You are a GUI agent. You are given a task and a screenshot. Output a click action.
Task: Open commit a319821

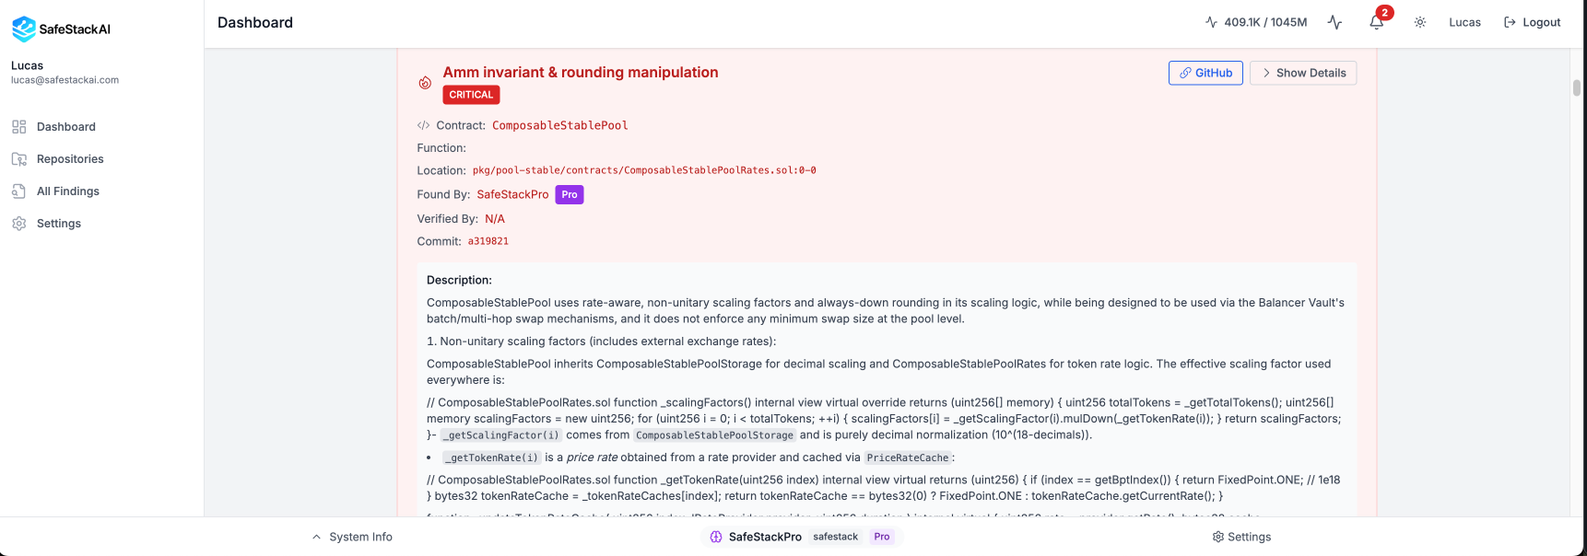pyautogui.click(x=488, y=240)
